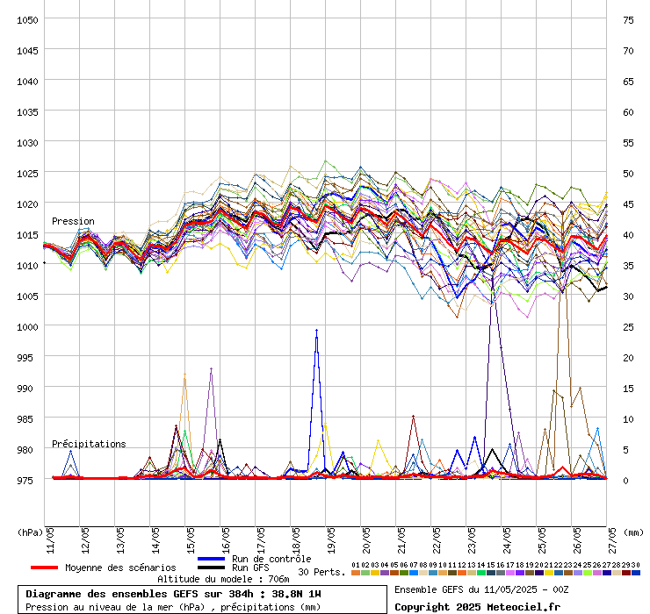Click the orange precipitation peak at 15/05
The width and height of the screenshot is (650, 614).
click(x=184, y=375)
